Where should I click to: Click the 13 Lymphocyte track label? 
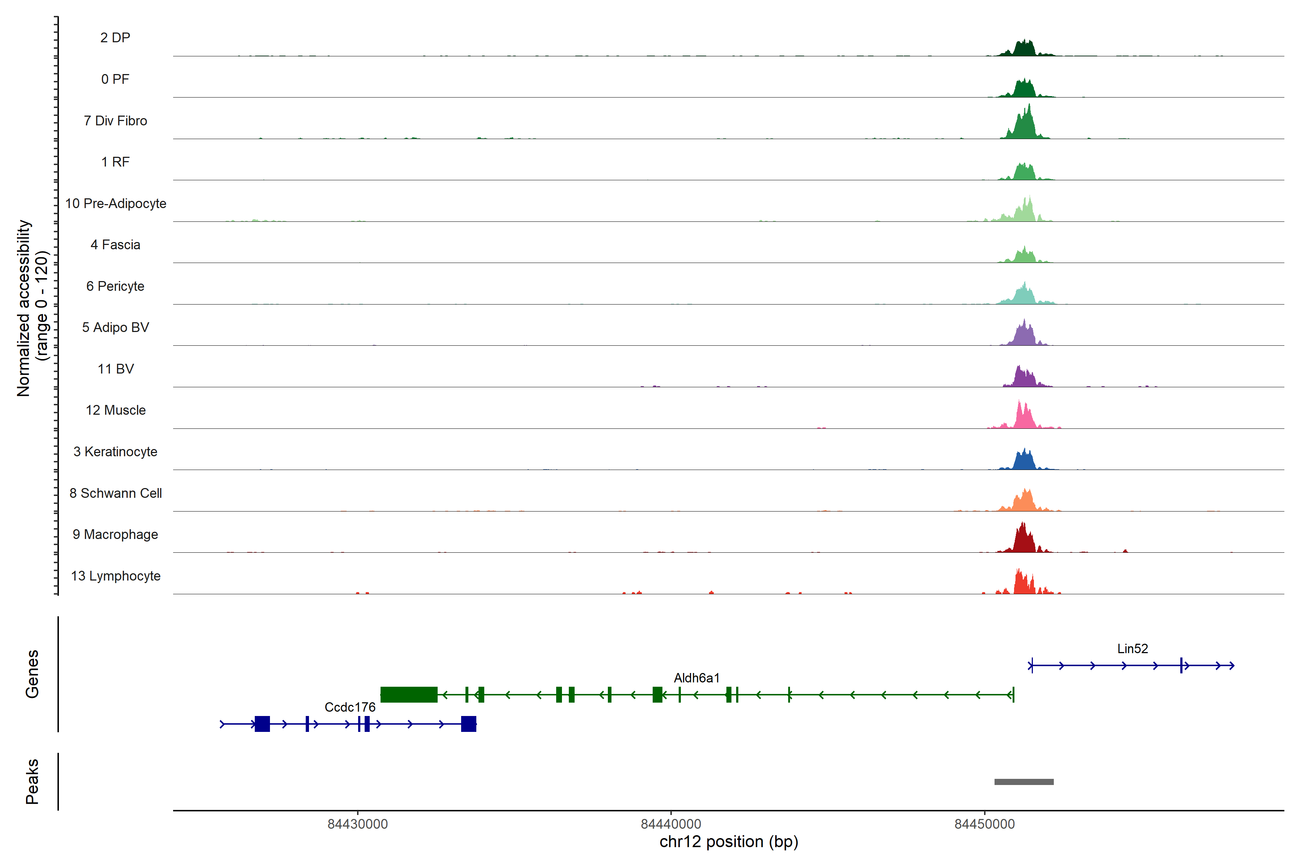coord(116,575)
